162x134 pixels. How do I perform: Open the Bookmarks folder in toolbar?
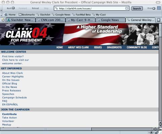click(27, 14)
